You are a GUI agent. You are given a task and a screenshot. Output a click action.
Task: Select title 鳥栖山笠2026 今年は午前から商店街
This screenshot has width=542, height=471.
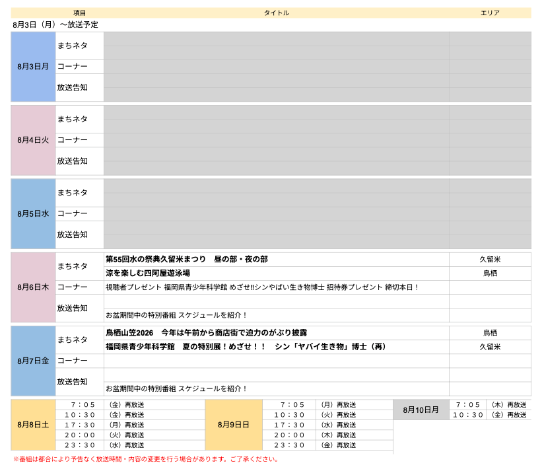coord(207,333)
